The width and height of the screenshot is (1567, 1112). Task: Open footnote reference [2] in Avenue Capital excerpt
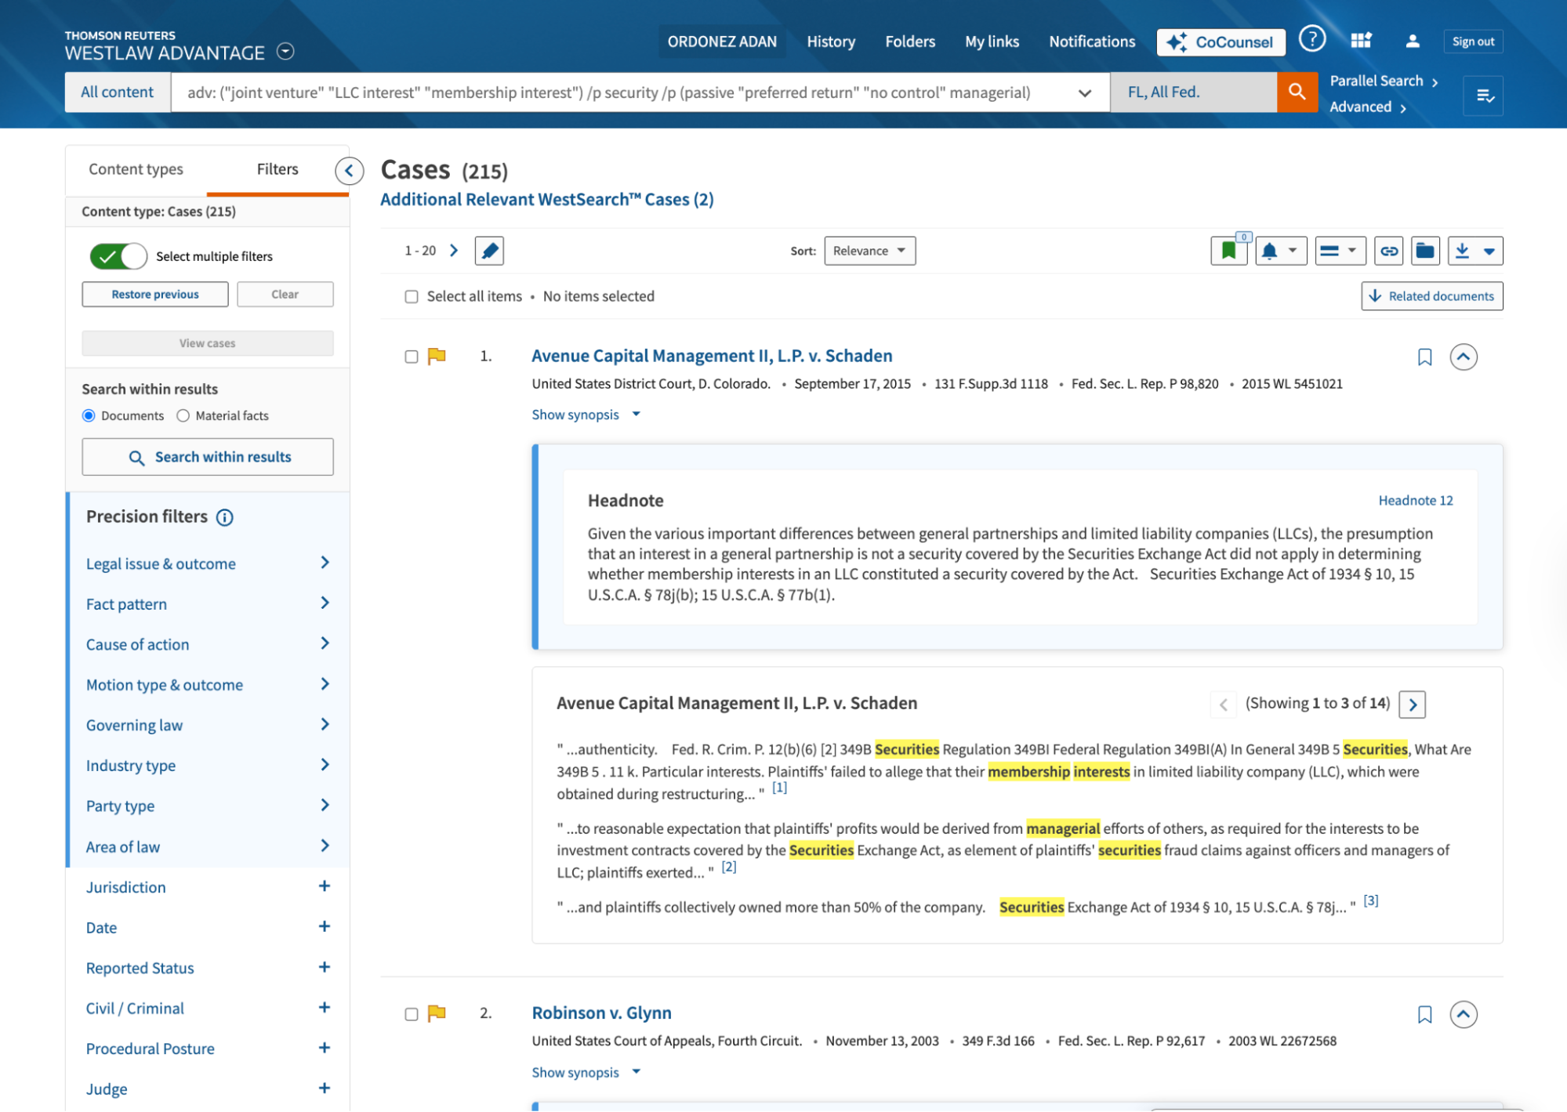pos(728,868)
